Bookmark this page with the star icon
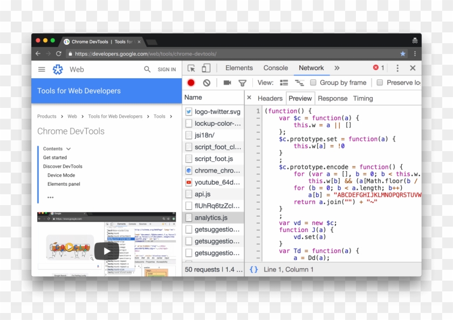 (x=402, y=54)
